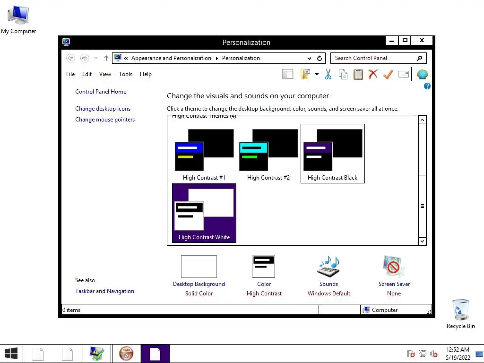Screen dimensions: 484x363
Task: Click the theme list scroll down arrow
Action: 422,241
